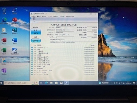Viewport: 137px width, 103px height.
Task: Open the ヘルプ (Help) menu
Action: (x=62, y=16)
